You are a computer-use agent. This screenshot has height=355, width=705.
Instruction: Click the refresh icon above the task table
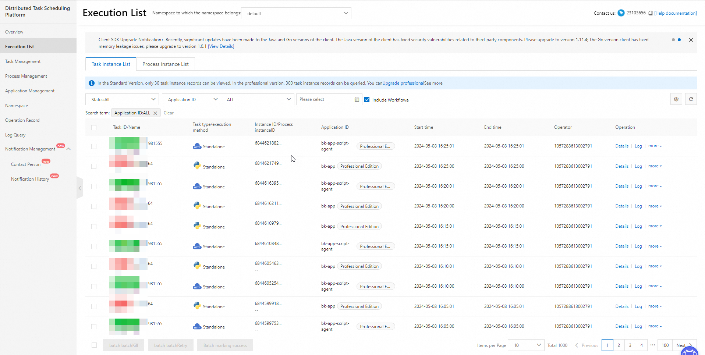click(691, 99)
